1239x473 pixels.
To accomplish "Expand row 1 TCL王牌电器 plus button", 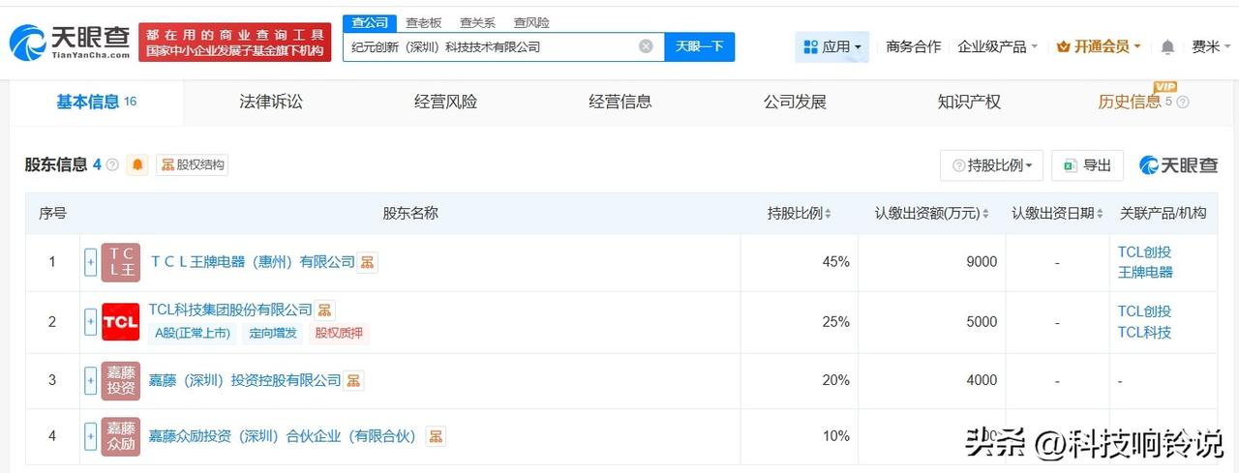I will pos(91,262).
